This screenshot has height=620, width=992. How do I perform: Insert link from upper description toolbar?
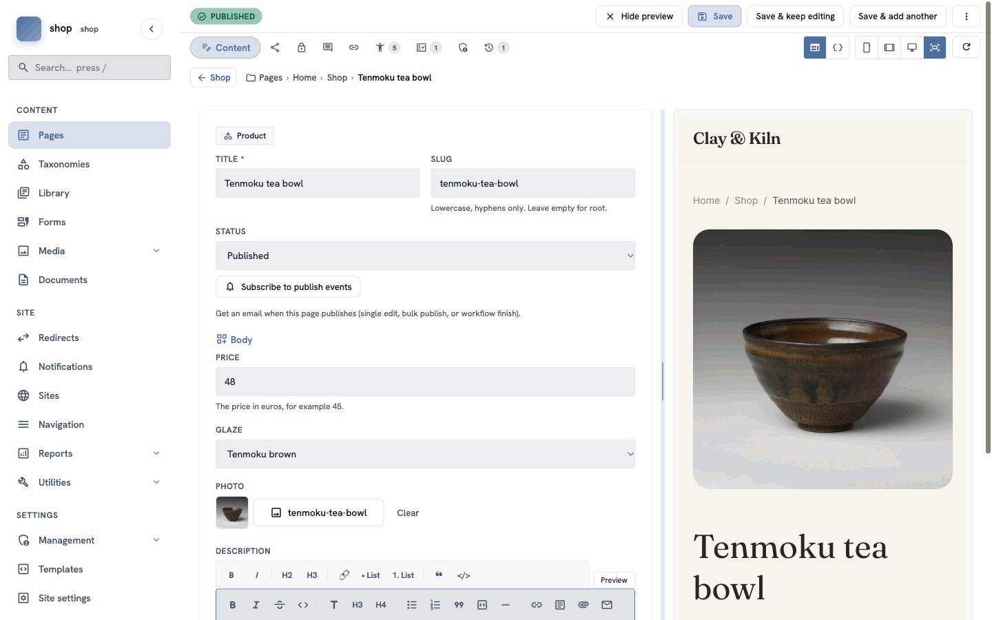[344, 575]
